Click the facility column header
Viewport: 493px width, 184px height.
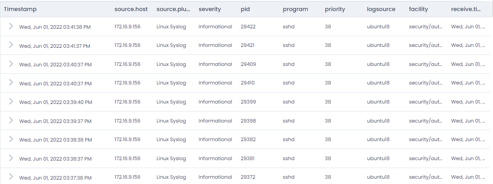[x=419, y=9]
